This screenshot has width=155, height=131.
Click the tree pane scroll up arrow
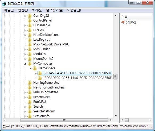pos(116,16)
